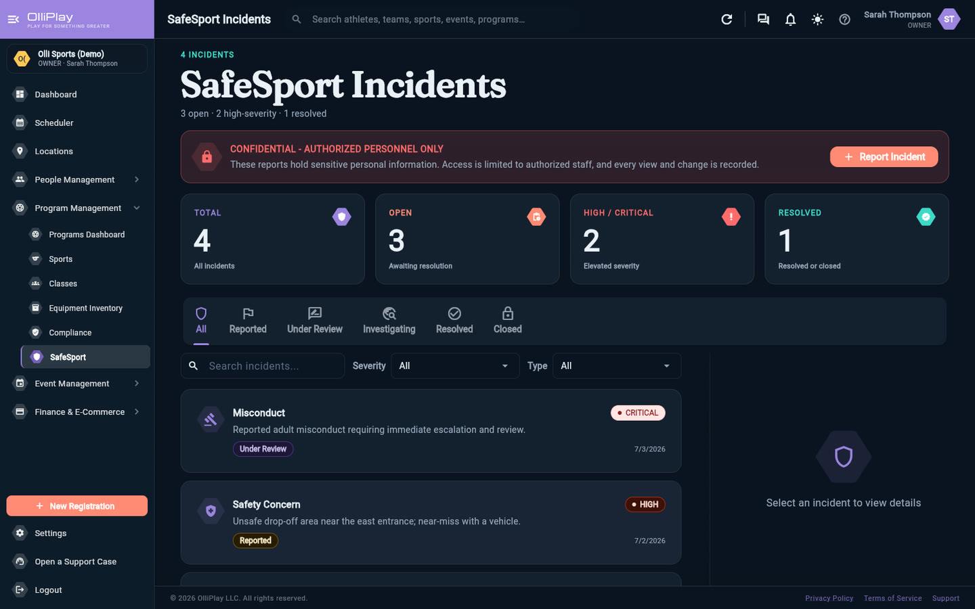Switch to the Under Review tab
975x609 pixels.
(x=315, y=321)
